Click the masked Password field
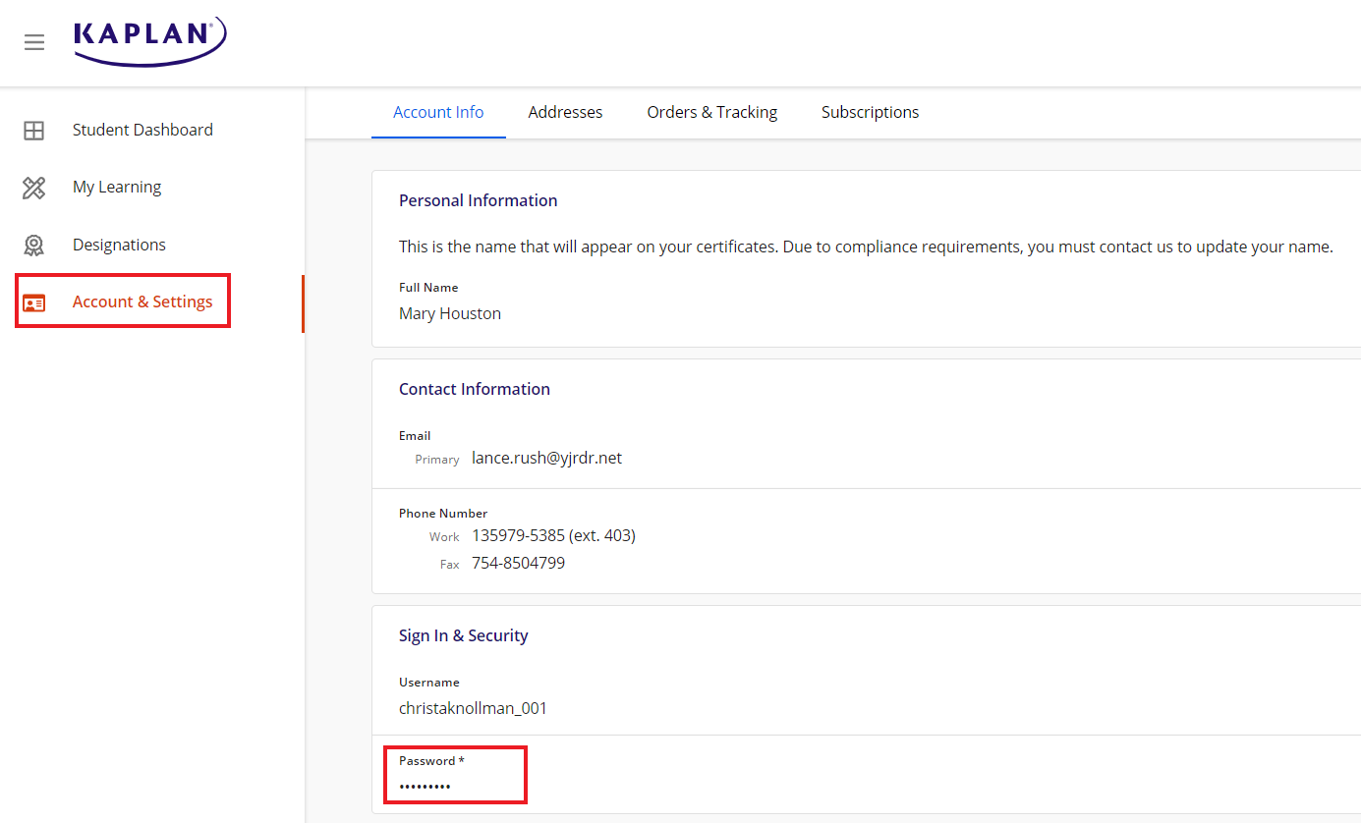The width and height of the screenshot is (1361, 823). tap(425, 786)
